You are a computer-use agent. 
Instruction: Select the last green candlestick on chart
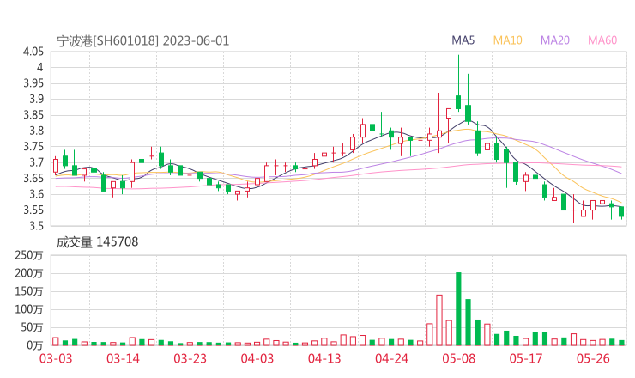pyautogui.click(x=621, y=212)
